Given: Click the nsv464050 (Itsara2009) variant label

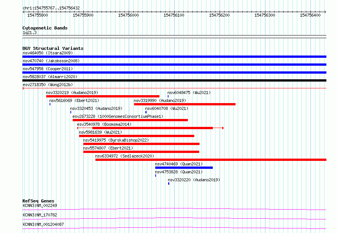Looking at the screenshot, I should point(48,53).
